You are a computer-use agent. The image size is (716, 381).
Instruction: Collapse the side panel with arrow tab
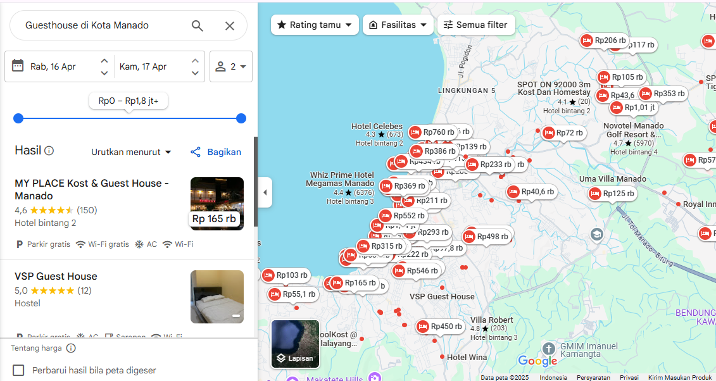pyautogui.click(x=265, y=192)
